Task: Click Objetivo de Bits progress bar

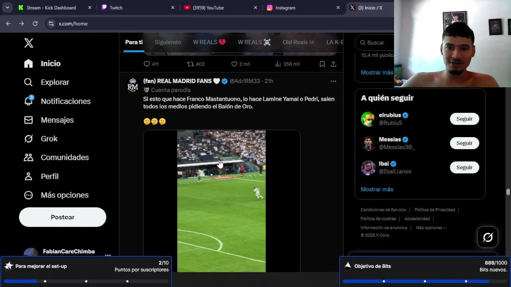Action: pyautogui.click(x=425, y=281)
